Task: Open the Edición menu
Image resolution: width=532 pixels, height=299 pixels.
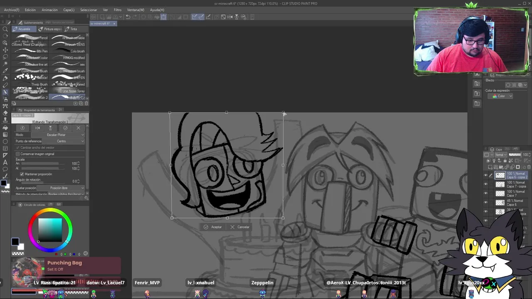Action: [30, 10]
